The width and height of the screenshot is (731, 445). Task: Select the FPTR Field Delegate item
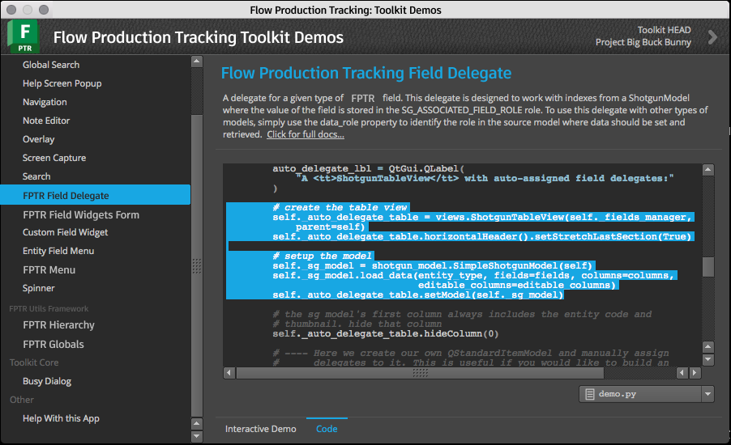coord(95,195)
